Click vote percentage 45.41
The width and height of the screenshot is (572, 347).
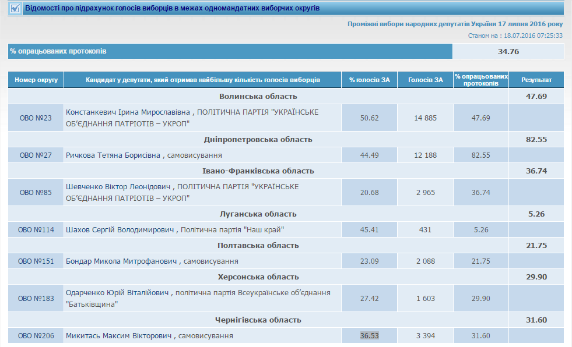pyautogui.click(x=370, y=230)
